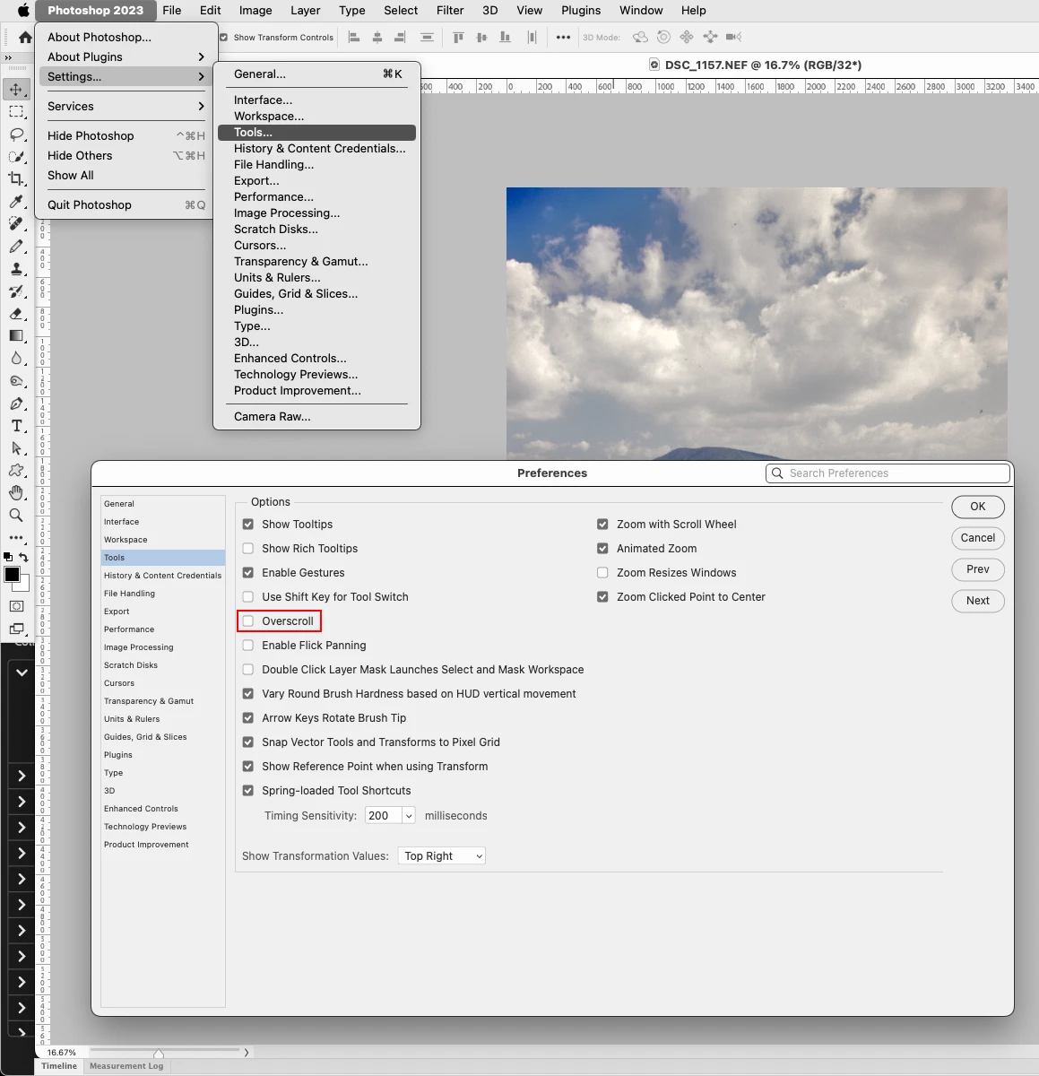Select Settings... in Photoshop menu
The image size is (1039, 1076).
(x=125, y=76)
